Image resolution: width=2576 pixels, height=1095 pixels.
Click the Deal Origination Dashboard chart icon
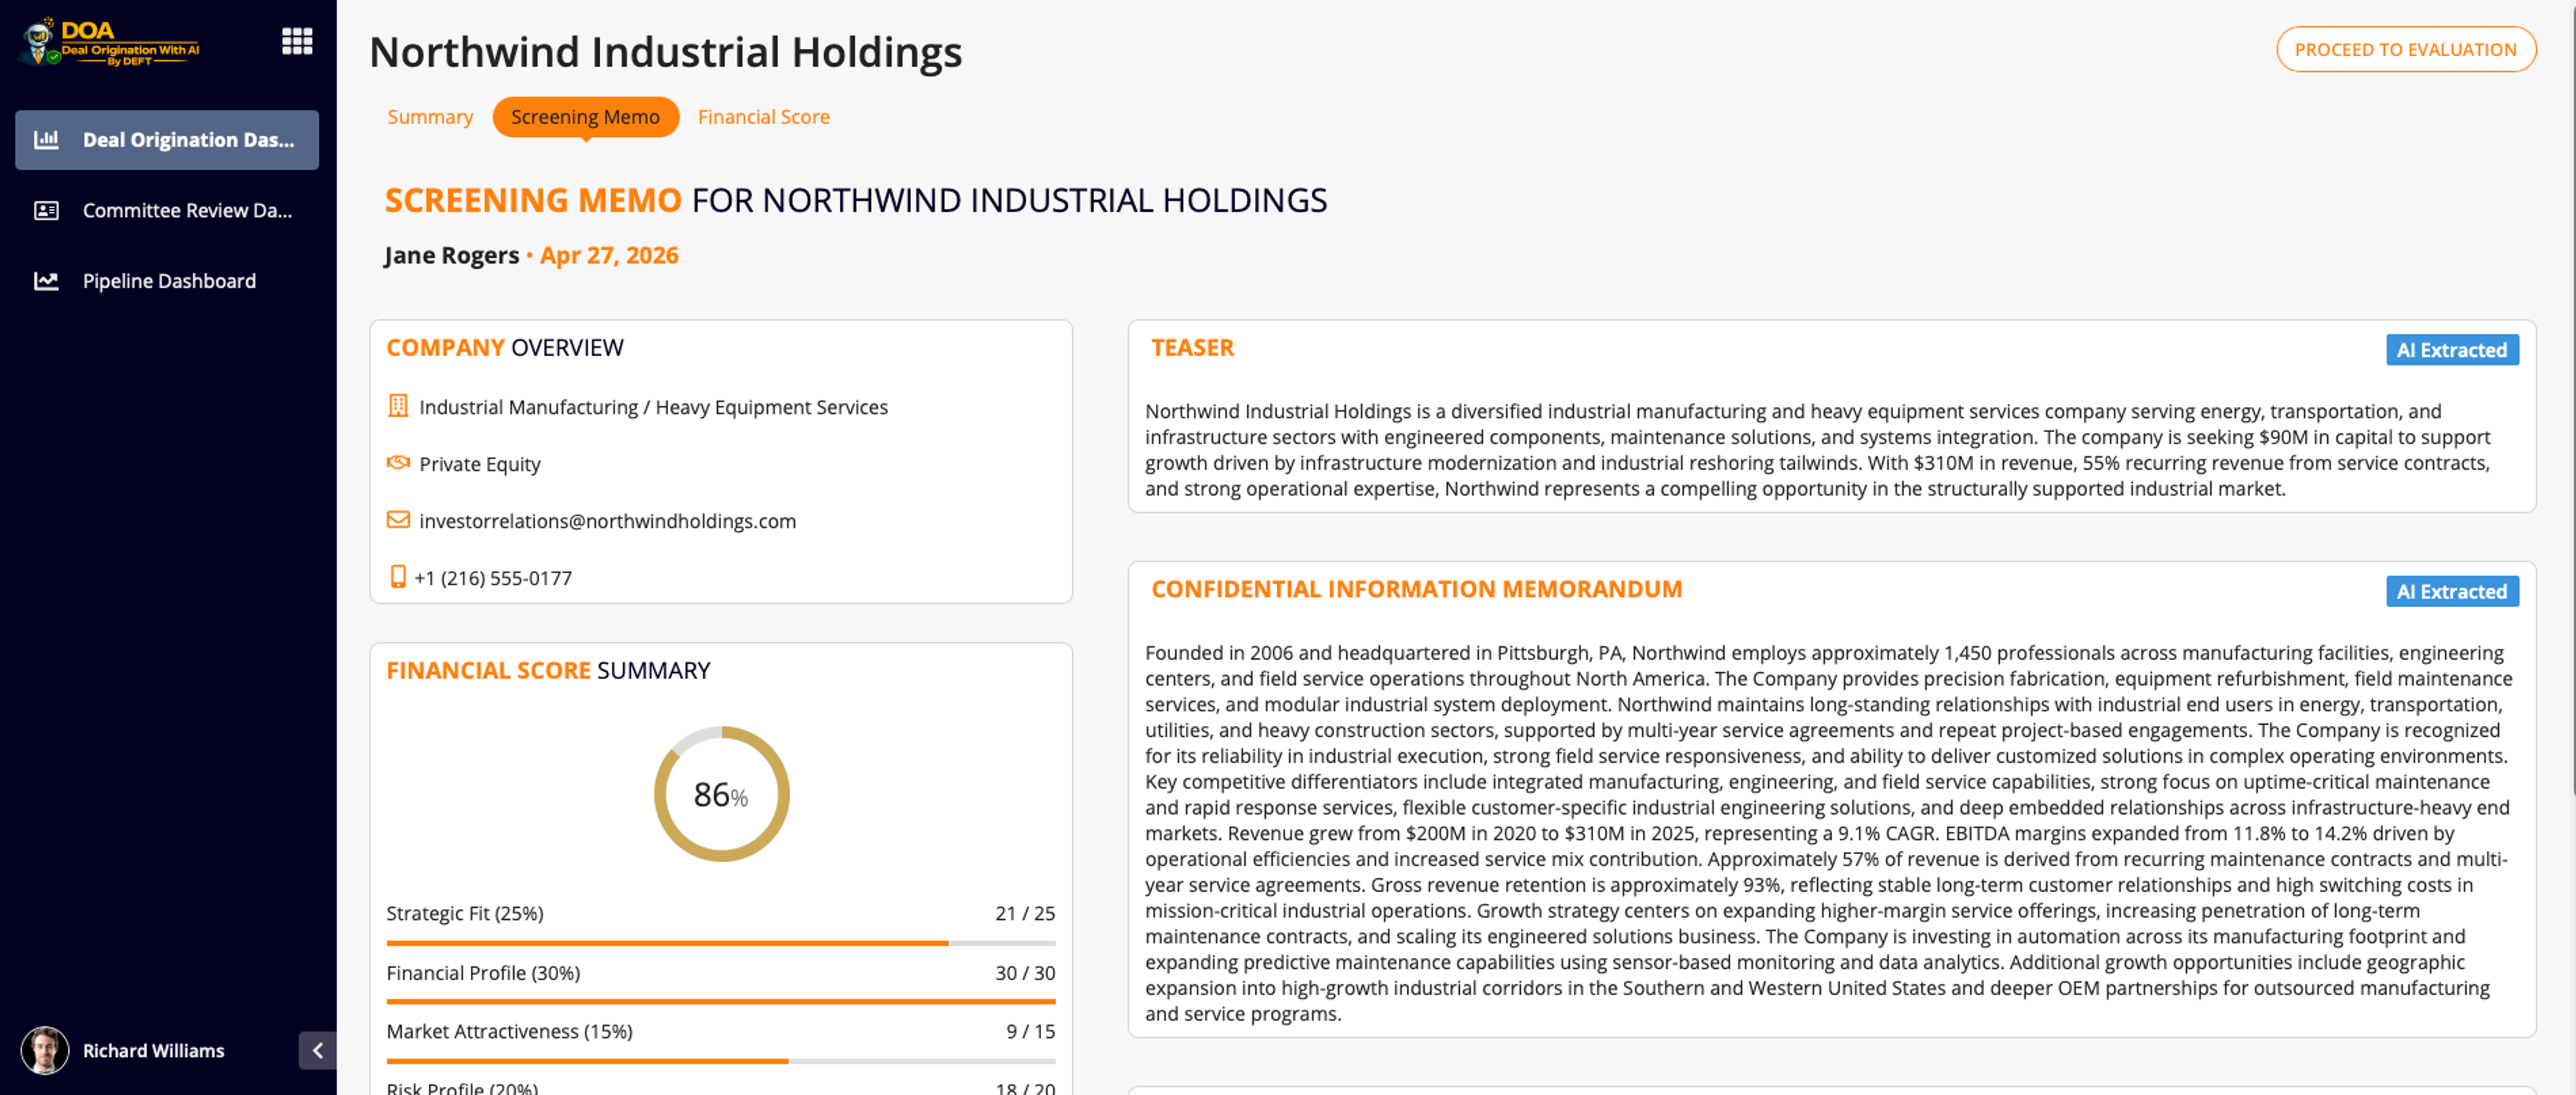tap(46, 140)
